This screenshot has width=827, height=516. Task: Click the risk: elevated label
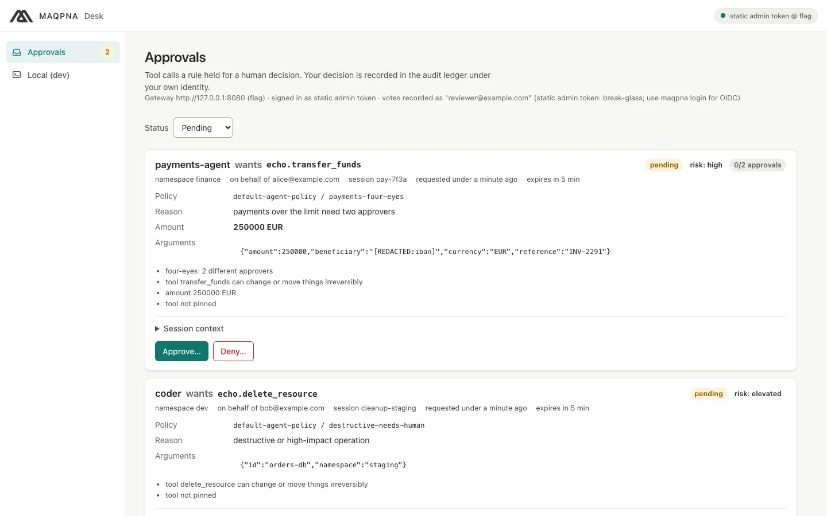tap(758, 394)
